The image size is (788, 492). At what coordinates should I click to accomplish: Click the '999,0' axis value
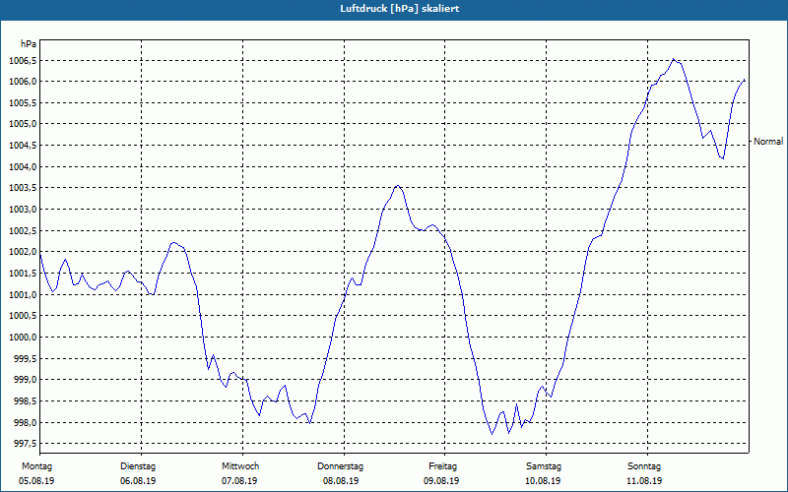point(25,380)
